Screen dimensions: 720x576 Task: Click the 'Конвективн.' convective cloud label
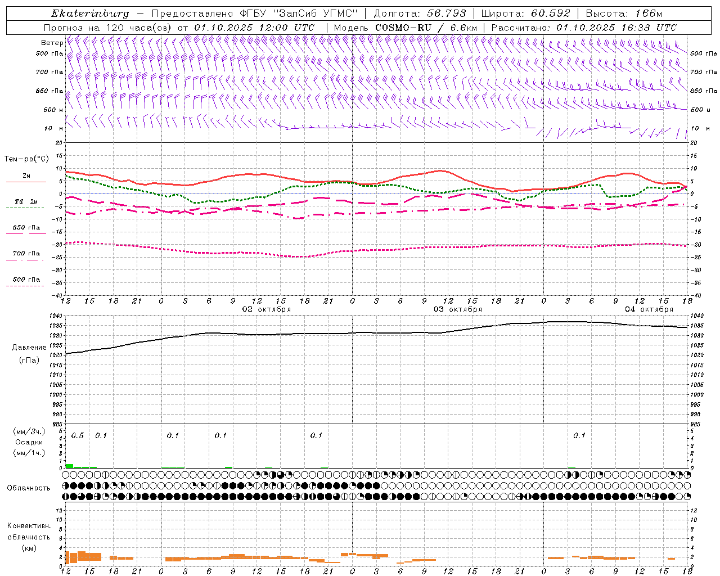click(x=29, y=526)
